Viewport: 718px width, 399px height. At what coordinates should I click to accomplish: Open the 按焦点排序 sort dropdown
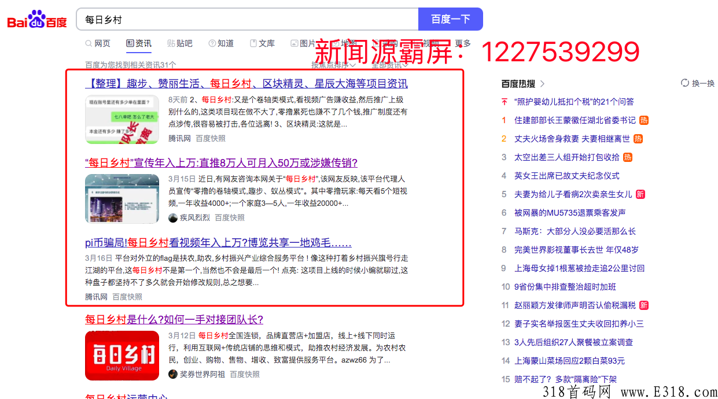coord(333,65)
